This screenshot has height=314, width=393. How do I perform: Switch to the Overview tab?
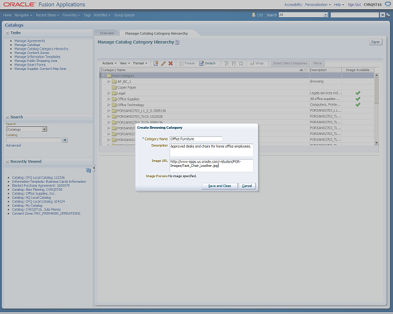(x=107, y=33)
